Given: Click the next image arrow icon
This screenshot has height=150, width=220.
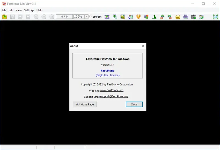Looking at the screenshot, I should pos(28,17).
